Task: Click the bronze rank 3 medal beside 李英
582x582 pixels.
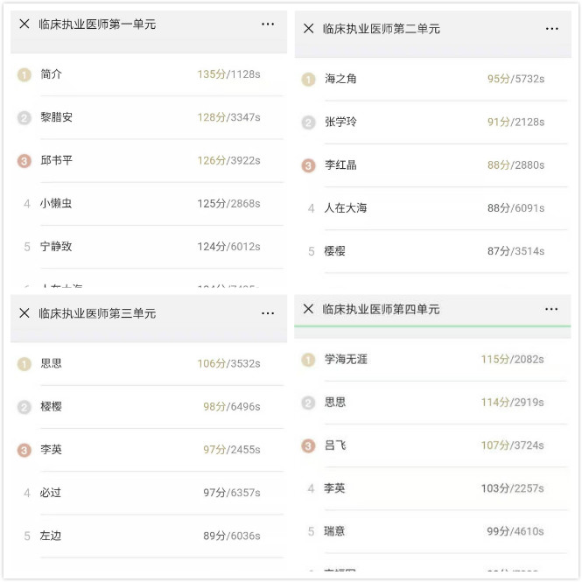Action: (x=25, y=450)
